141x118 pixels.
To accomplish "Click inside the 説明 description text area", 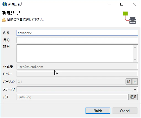I will [x=75, y=53].
